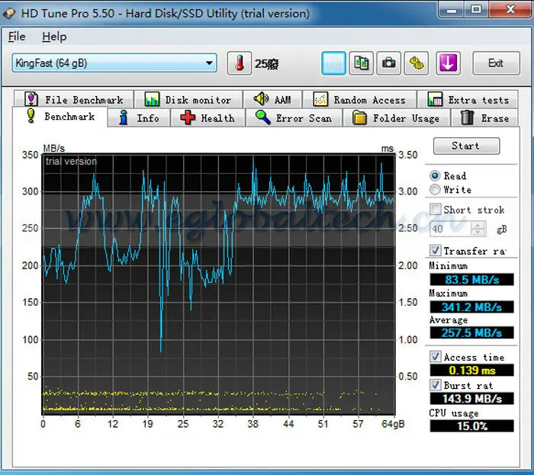
Task: Select the Read radio button
Action: point(436,175)
